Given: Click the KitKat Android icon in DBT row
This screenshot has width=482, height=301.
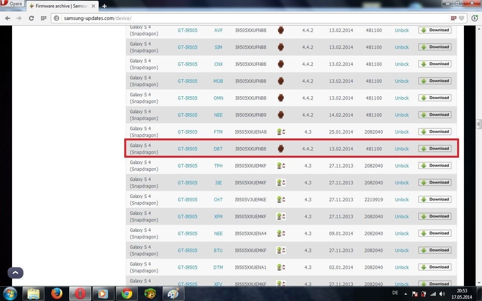Looking at the screenshot, I should (281, 149).
